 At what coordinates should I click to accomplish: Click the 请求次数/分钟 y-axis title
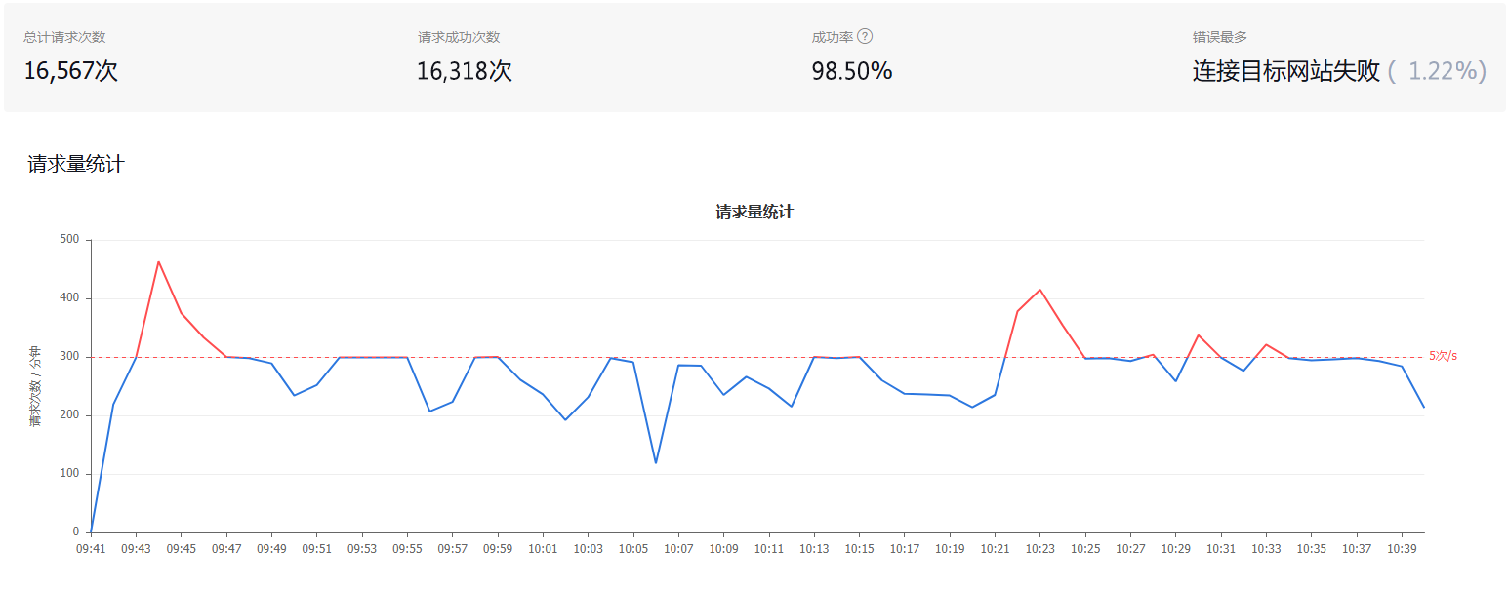pos(35,386)
